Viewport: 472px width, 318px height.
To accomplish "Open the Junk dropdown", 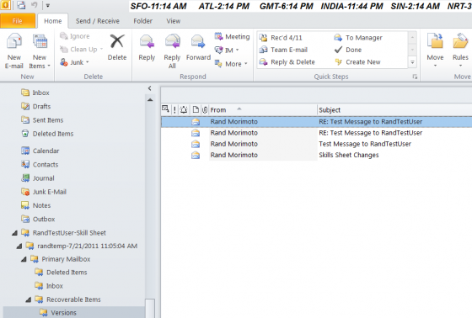I will pyautogui.click(x=75, y=62).
